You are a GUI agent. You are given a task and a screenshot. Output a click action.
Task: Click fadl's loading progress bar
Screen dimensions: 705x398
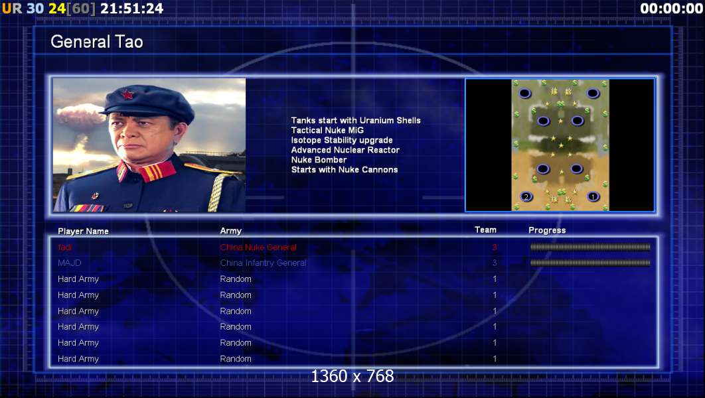click(x=590, y=247)
